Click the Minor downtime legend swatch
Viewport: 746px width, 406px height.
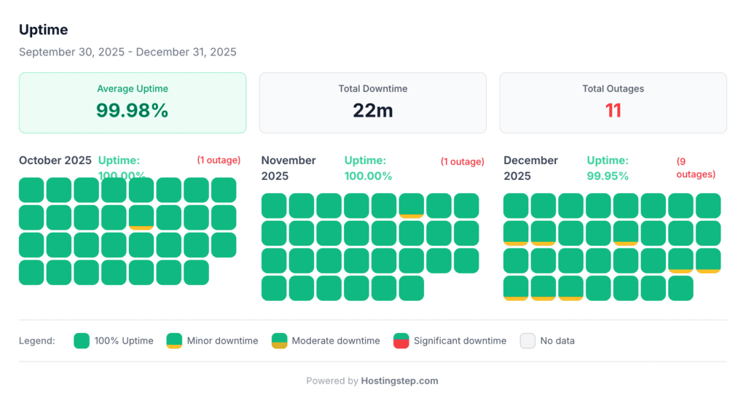(174, 340)
